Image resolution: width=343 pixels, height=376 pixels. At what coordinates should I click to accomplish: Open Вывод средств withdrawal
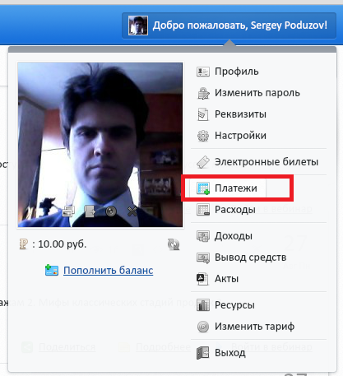[250, 258]
